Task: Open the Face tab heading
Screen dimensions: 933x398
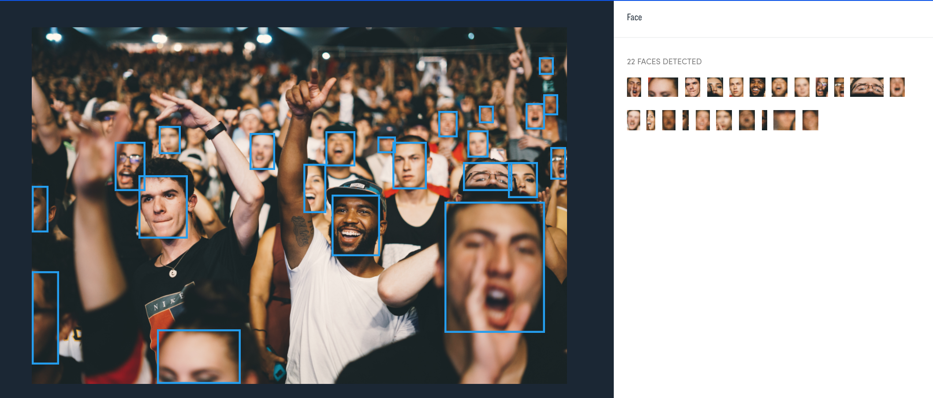Action: point(634,18)
